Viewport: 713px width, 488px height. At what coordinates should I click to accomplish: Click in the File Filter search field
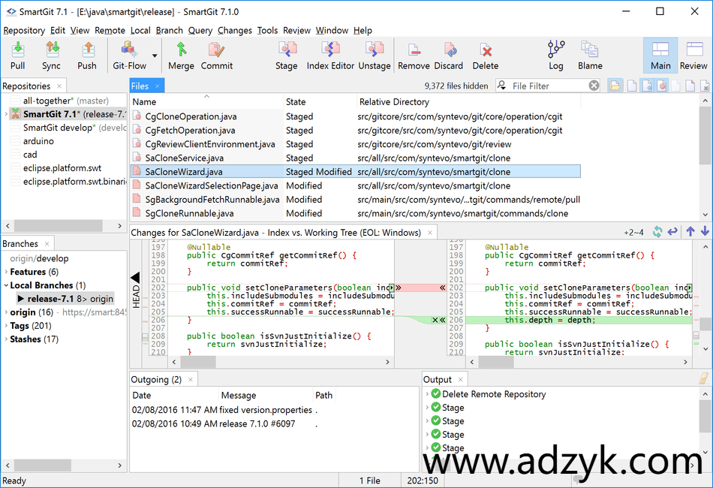pyautogui.click(x=546, y=86)
